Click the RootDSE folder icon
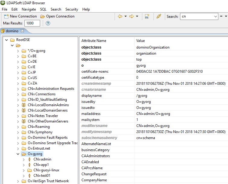228x184 pixels. [x=12, y=40]
